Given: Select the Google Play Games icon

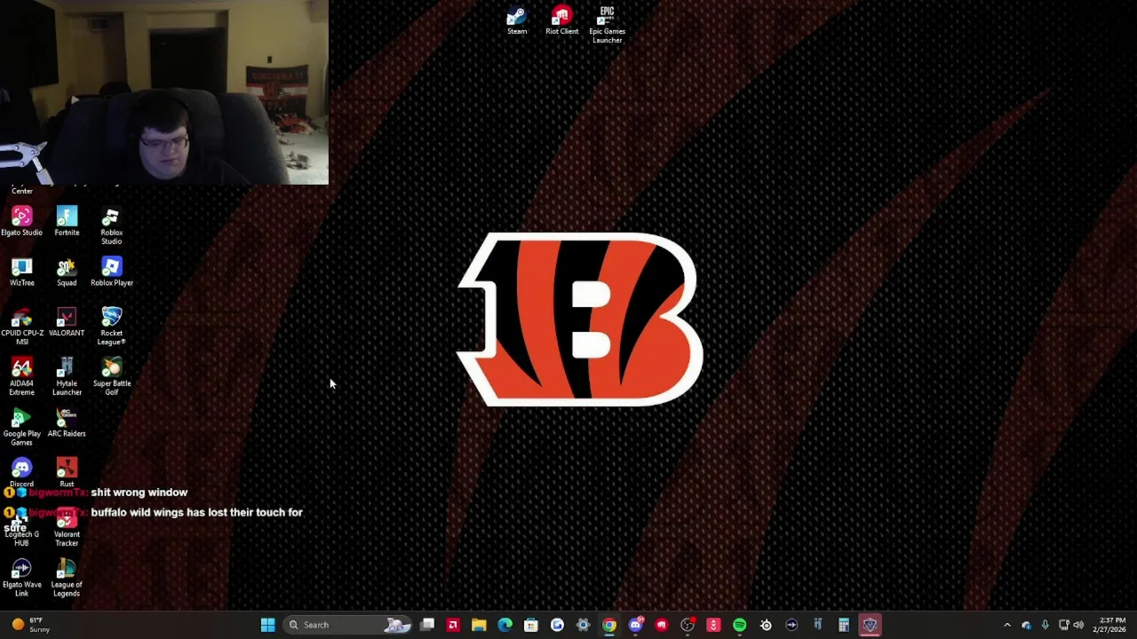Looking at the screenshot, I should [x=21, y=428].
